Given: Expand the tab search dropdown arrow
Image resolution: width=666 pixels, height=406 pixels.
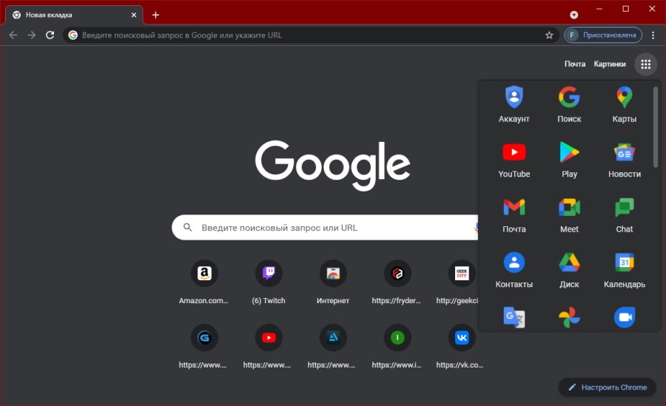Looking at the screenshot, I should [573, 15].
